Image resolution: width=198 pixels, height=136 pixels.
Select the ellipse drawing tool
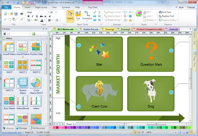point(95,20)
